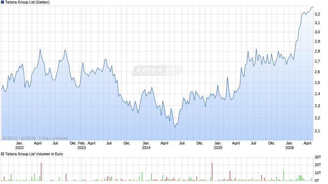Click the 20T volume axis label
Screen dimensions: 328x184
click(x=318, y=165)
